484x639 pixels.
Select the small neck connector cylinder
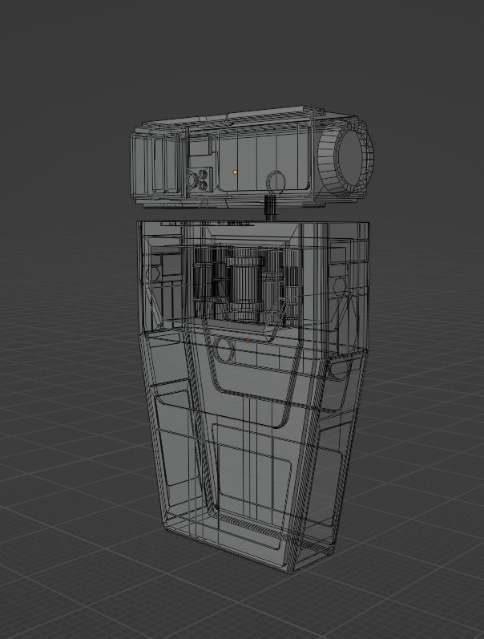point(270,208)
